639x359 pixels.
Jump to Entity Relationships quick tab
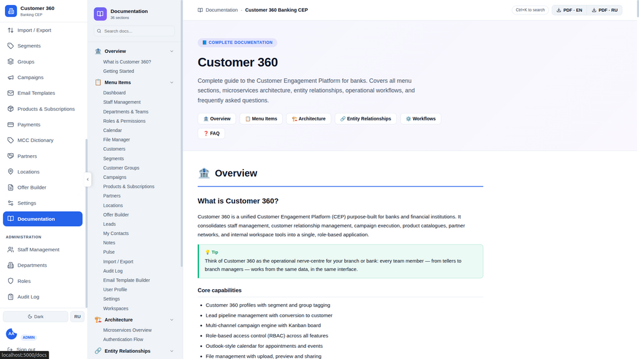point(366,119)
